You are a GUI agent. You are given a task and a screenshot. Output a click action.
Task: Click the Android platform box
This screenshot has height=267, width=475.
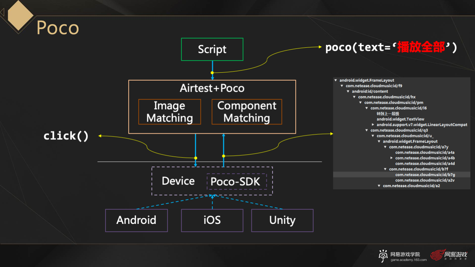(x=136, y=220)
